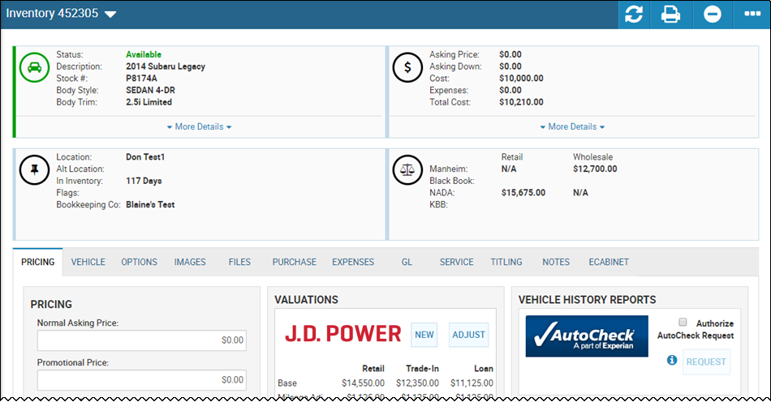Click the blue info icon beside REQUEST
This screenshot has width=771, height=402.
[x=672, y=361]
